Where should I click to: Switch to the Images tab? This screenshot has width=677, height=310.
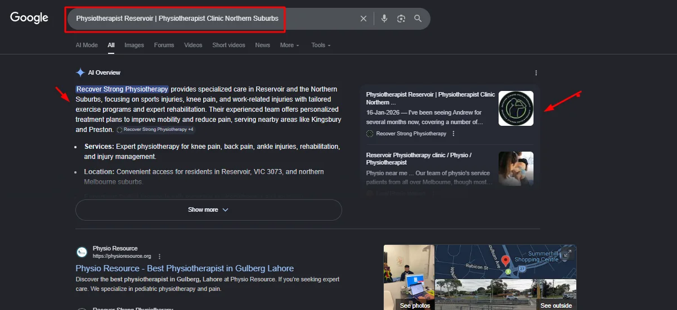[x=134, y=45]
